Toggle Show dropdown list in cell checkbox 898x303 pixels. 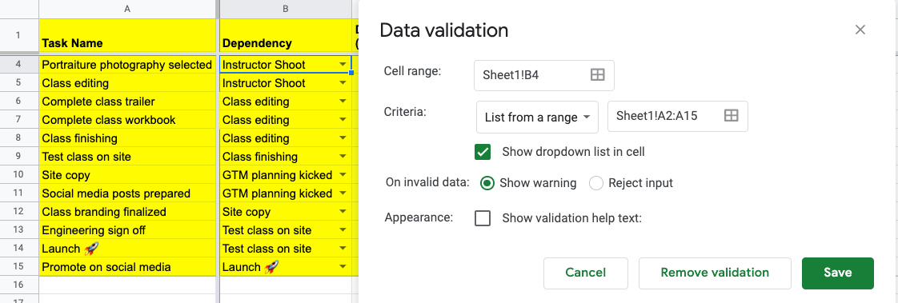(483, 152)
